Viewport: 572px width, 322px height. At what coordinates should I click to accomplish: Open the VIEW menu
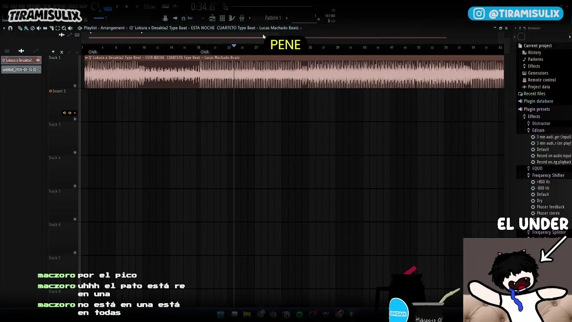pyautogui.click(x=47, y=7)
